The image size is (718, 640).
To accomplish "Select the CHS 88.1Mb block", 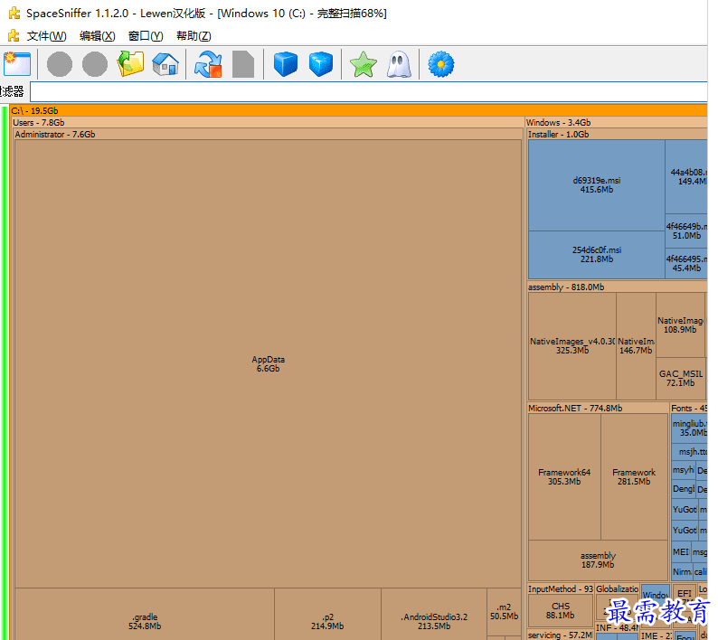I will coord(561,610).
